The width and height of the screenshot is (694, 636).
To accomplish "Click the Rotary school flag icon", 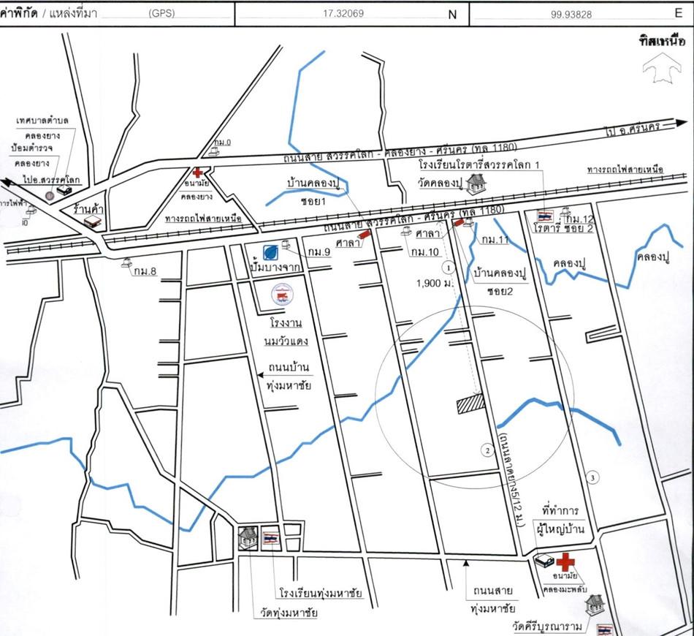I will [545, 216].
